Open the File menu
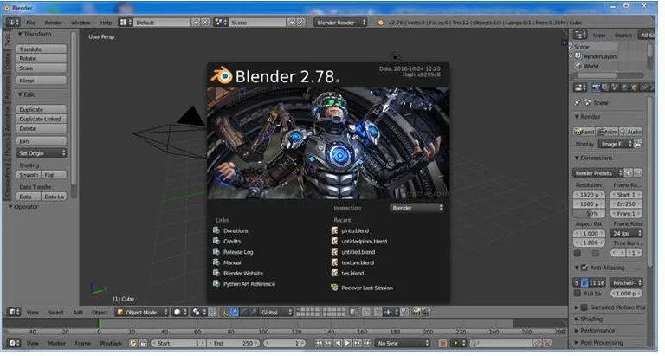Viewport: 665px width, 356px height. [x=31, y=23]
